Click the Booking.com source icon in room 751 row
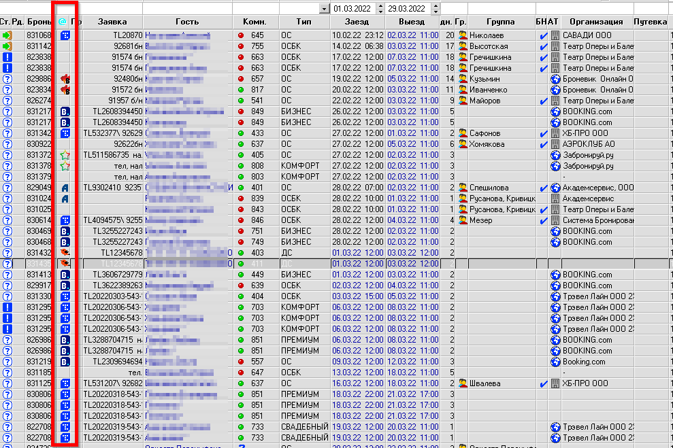 (x=65, y=231)
